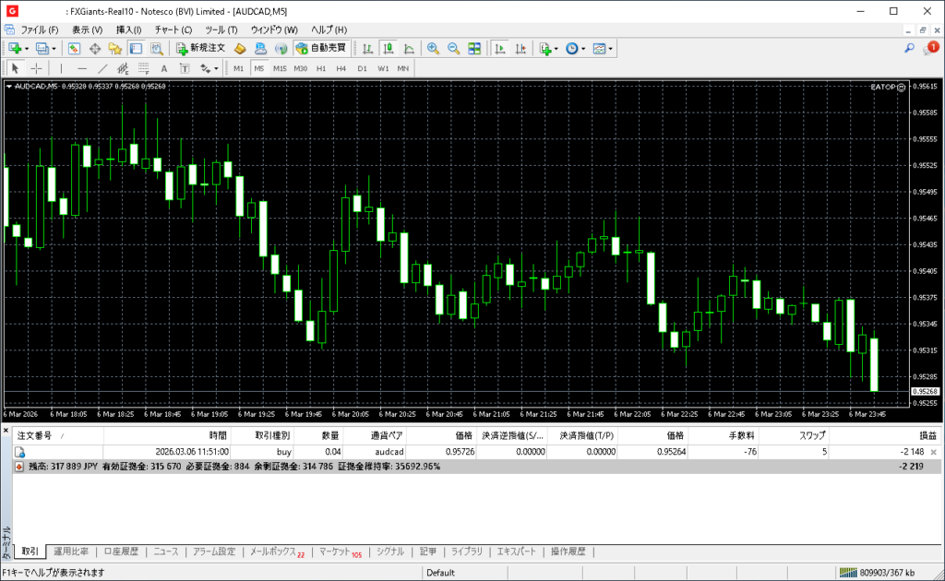Select the text label tool (A)
This screenshot has width=945, height=581.
point(164,68)
